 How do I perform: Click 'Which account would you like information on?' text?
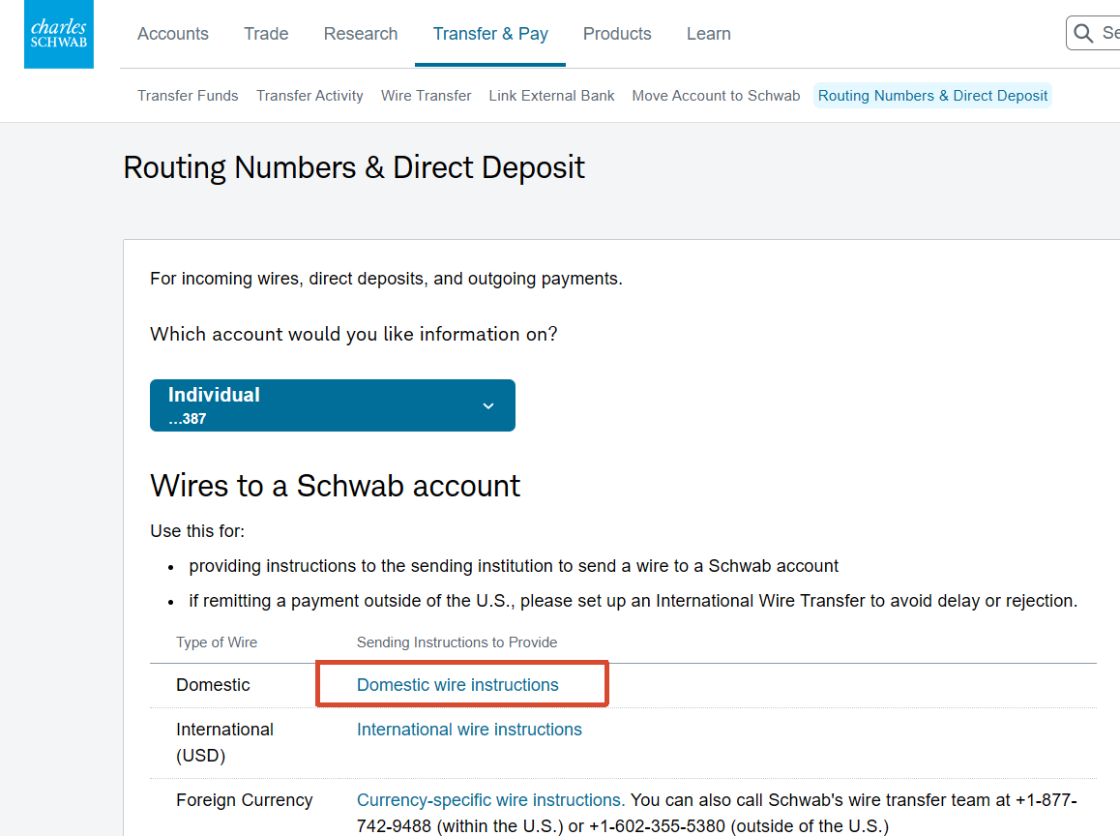(x=354, y=335)
